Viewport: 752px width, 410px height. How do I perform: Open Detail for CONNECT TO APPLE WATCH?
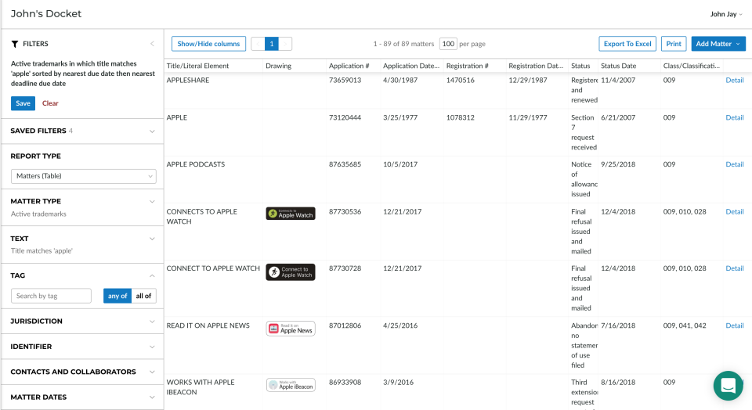tap(734, 268)
